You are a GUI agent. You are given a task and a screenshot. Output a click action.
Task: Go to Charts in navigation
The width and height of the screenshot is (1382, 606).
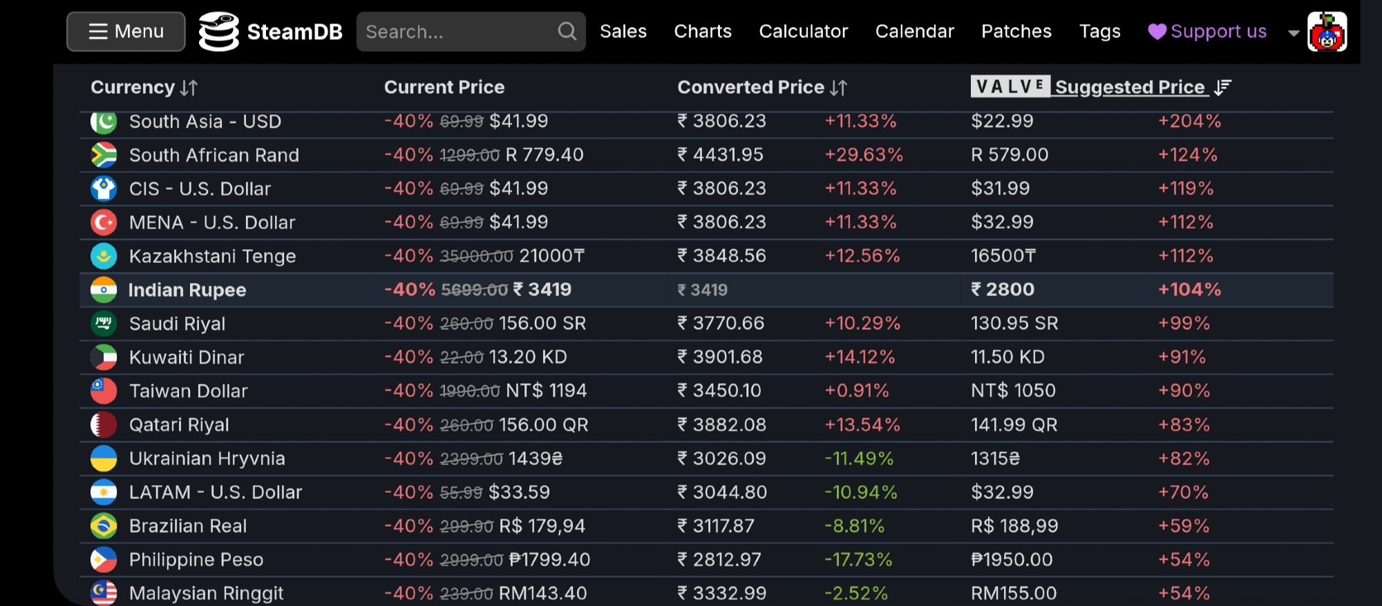[702, 32]
